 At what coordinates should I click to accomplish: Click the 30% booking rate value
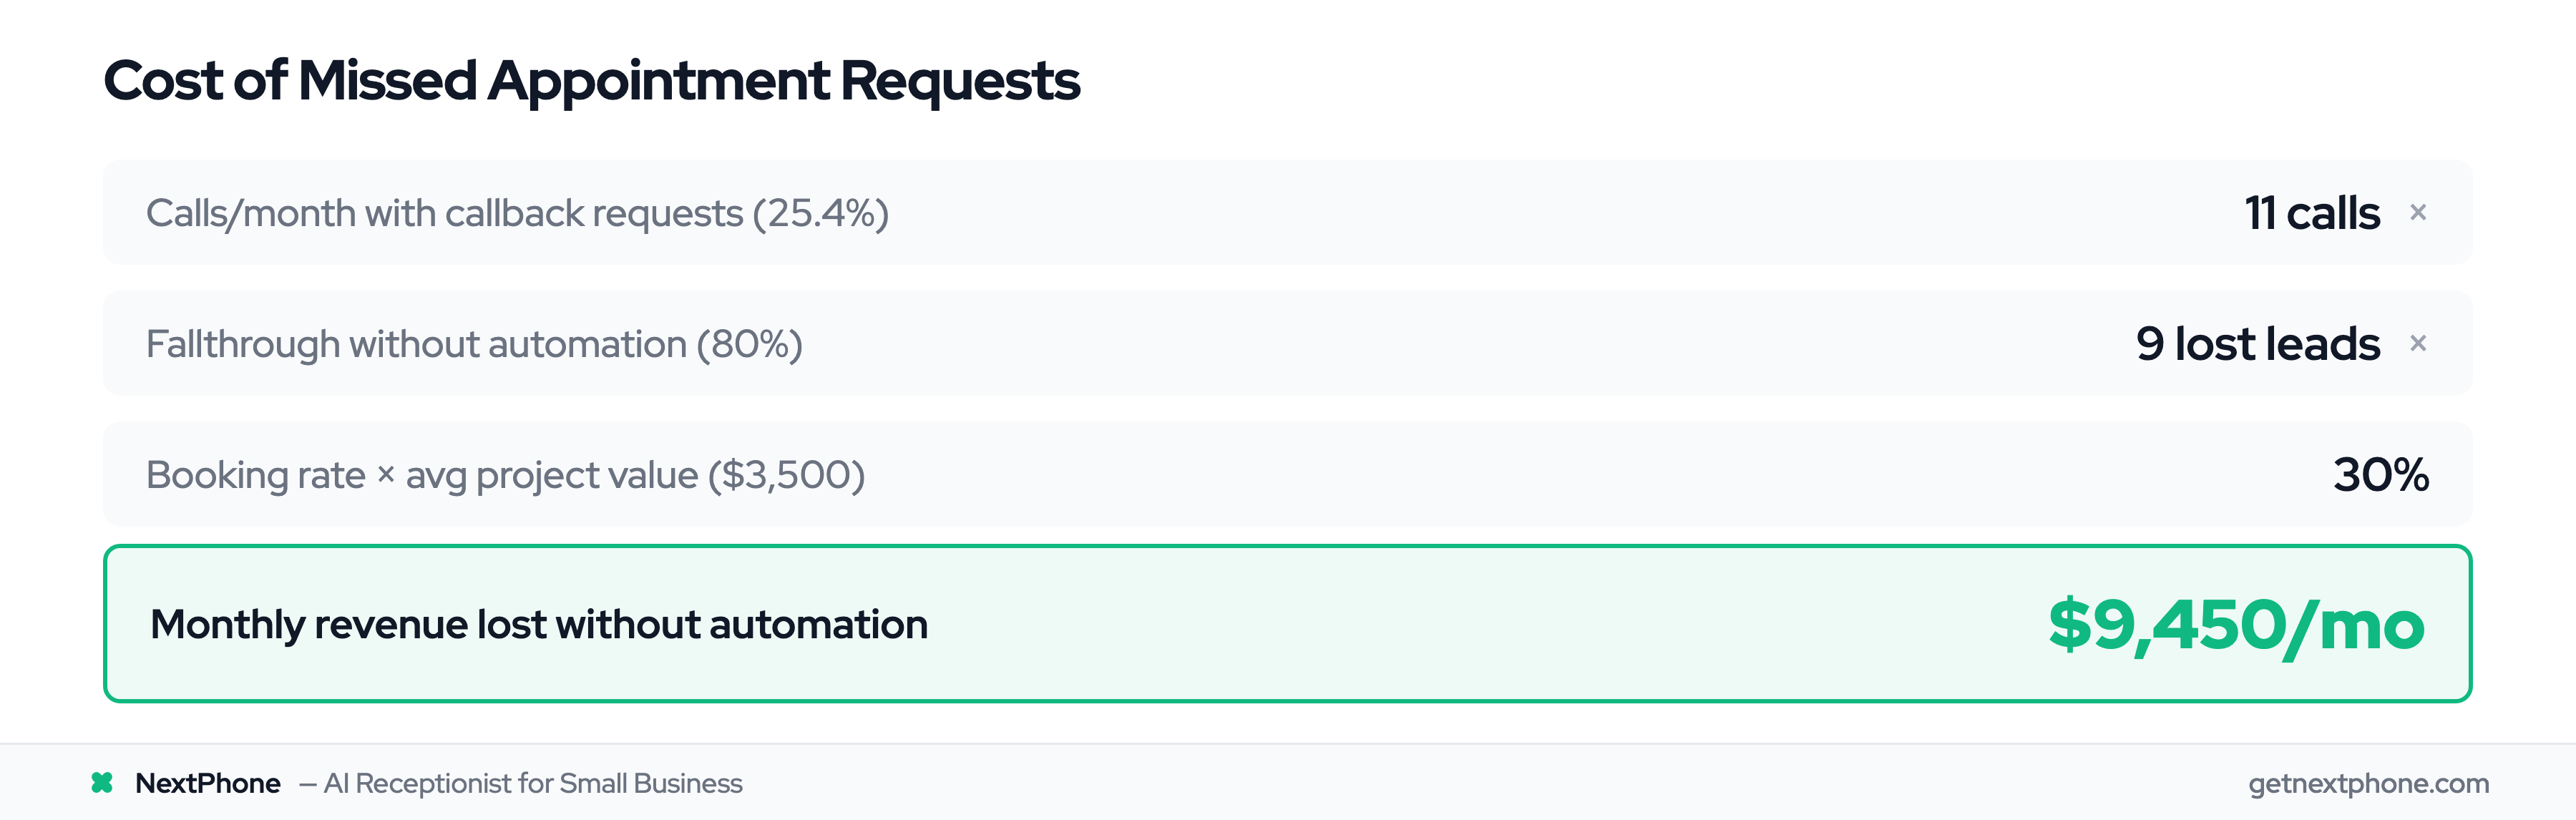point(2380,475)
